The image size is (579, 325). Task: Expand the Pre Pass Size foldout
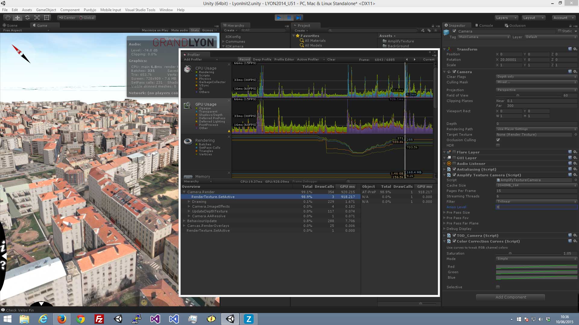point(445,212)
